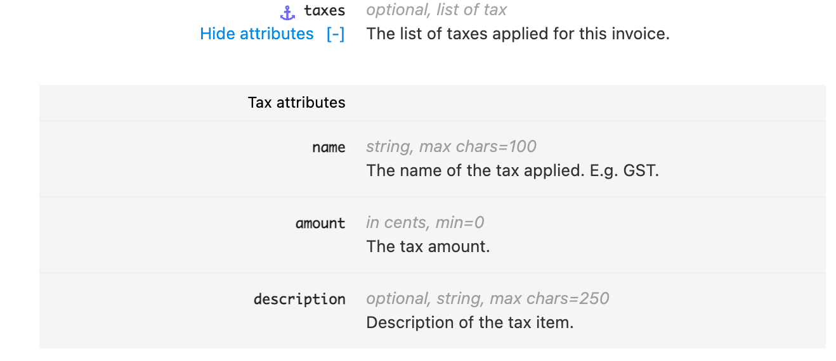Click 'Description of the tax item.' text

pos(470,322)
